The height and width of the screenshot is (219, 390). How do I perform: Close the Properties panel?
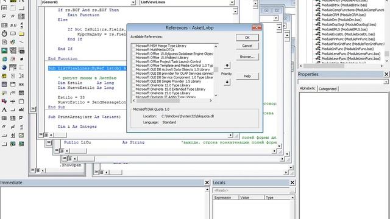(386, 74)
